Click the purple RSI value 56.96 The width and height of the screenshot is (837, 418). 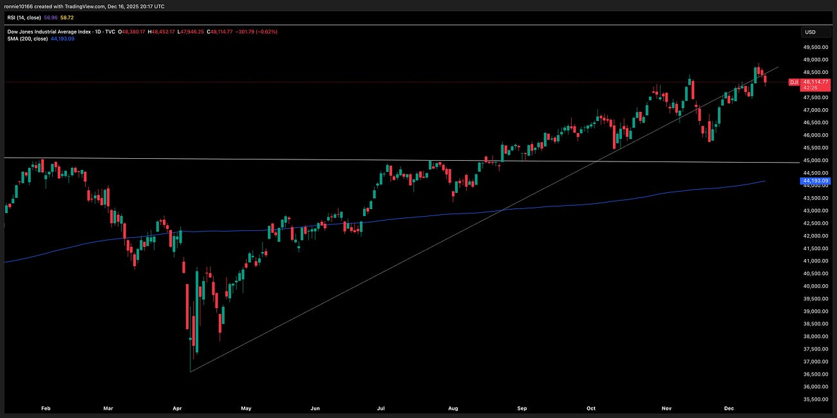50,17
